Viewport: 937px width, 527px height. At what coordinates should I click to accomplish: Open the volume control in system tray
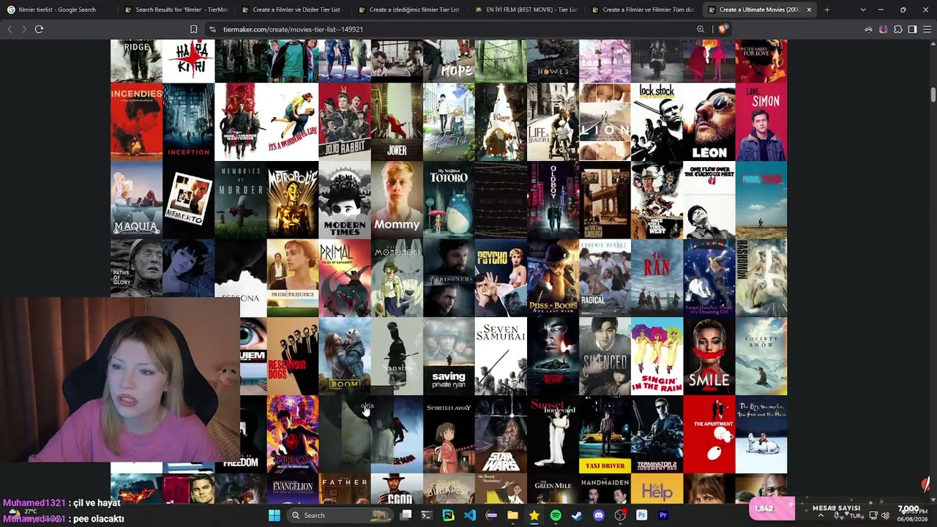pos(885,515)
